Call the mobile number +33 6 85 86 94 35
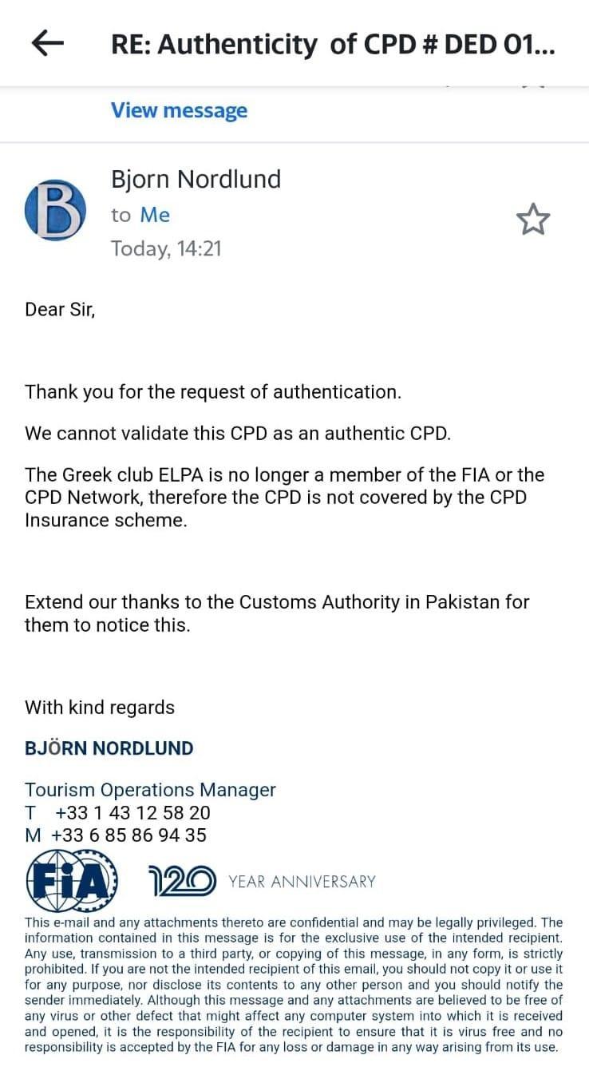589x1071 pixels. tap(128, 835)
